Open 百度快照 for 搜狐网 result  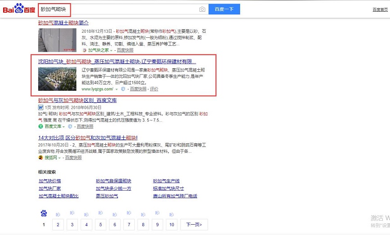(73, 158)
